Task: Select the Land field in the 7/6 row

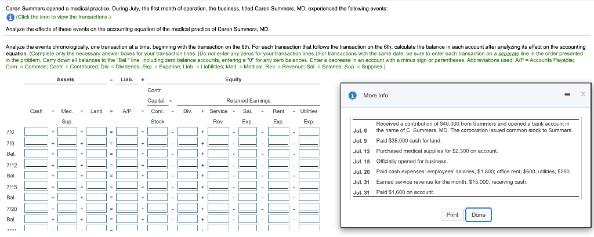Action: [x=97, y=132]
